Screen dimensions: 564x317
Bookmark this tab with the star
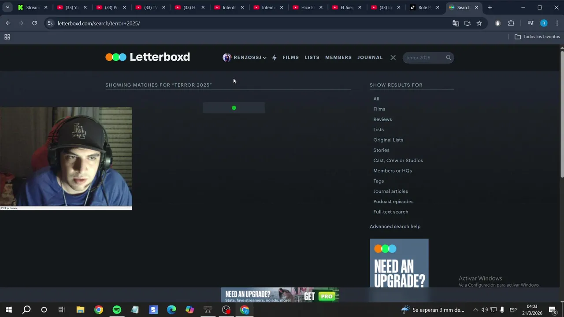pos(479,23)
